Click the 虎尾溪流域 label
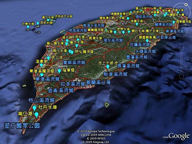Image resolution: width=192 pixels, height=144 pixels. click(78, 30)
